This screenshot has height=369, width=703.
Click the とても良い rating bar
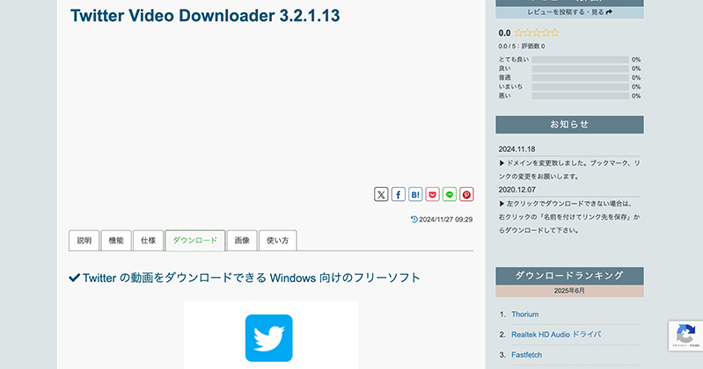(580, 60)
